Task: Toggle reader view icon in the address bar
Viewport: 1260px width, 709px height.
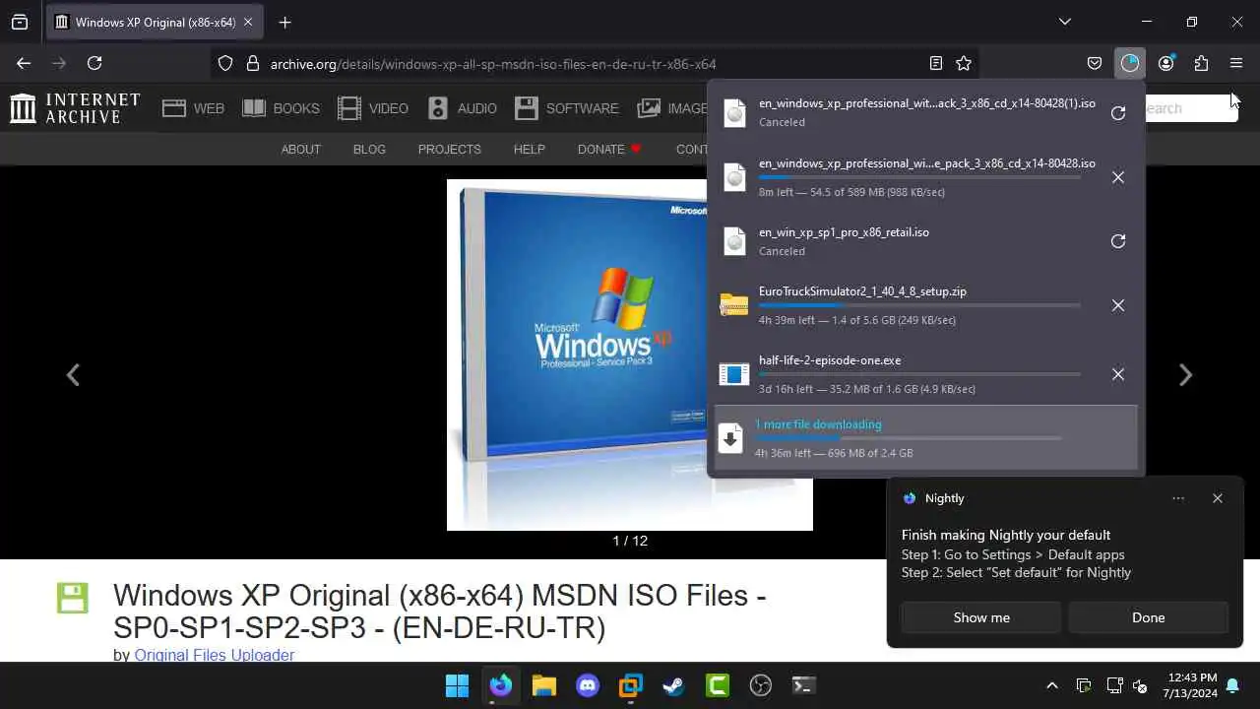Action: (x=936, y=63)
